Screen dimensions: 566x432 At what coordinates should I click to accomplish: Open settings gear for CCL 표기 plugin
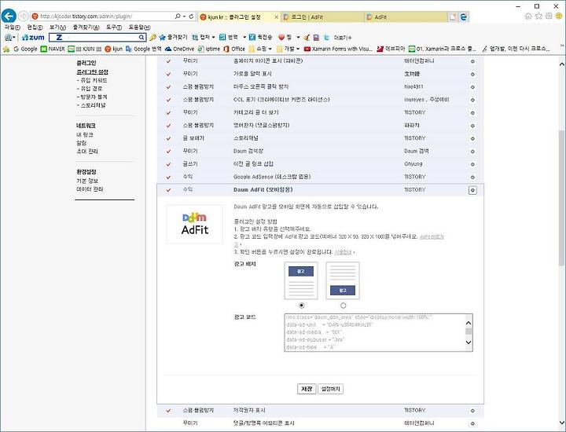[x=472, y=100]
